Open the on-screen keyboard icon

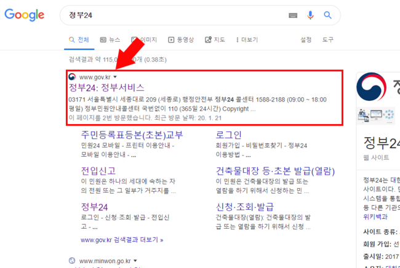[293, 15]
